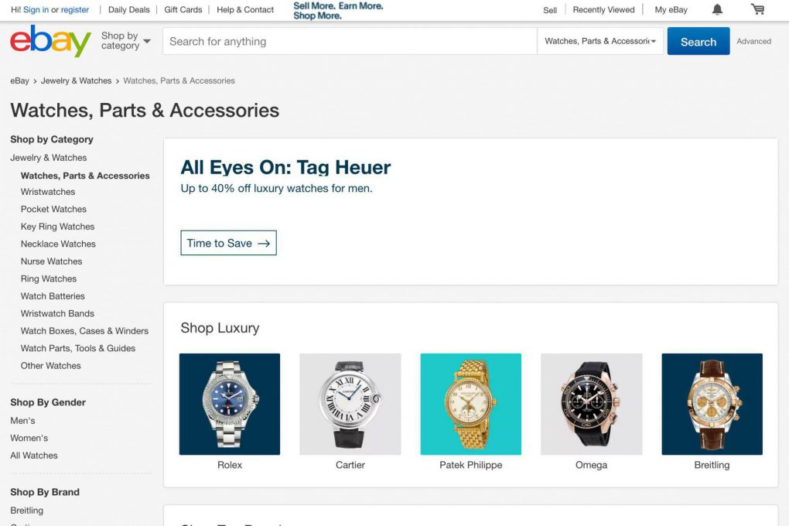Click the Time to Save button
This screenshot has height=526, width=789.
tap(228, 243)
